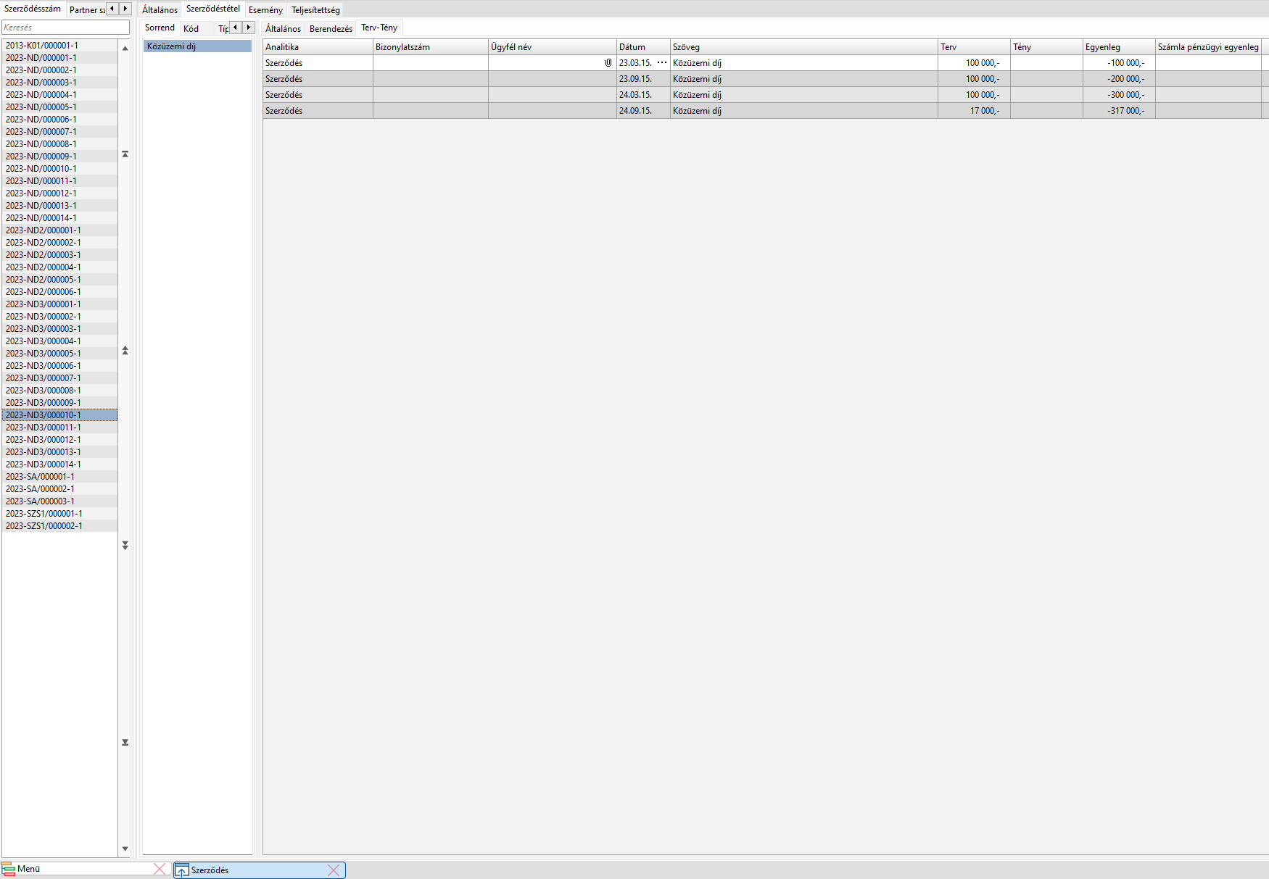This screenshot has width=1269, height=879.
Task: Step up one row in the contract list
Action: (x=125, y=49)
